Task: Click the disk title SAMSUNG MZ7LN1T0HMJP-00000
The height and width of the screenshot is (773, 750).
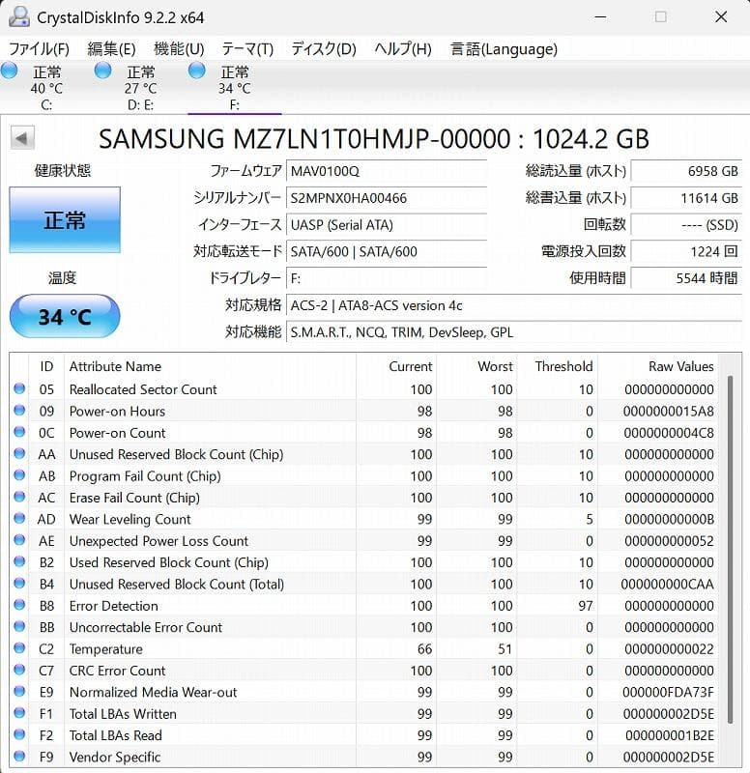Action: (x=304, y=138)
